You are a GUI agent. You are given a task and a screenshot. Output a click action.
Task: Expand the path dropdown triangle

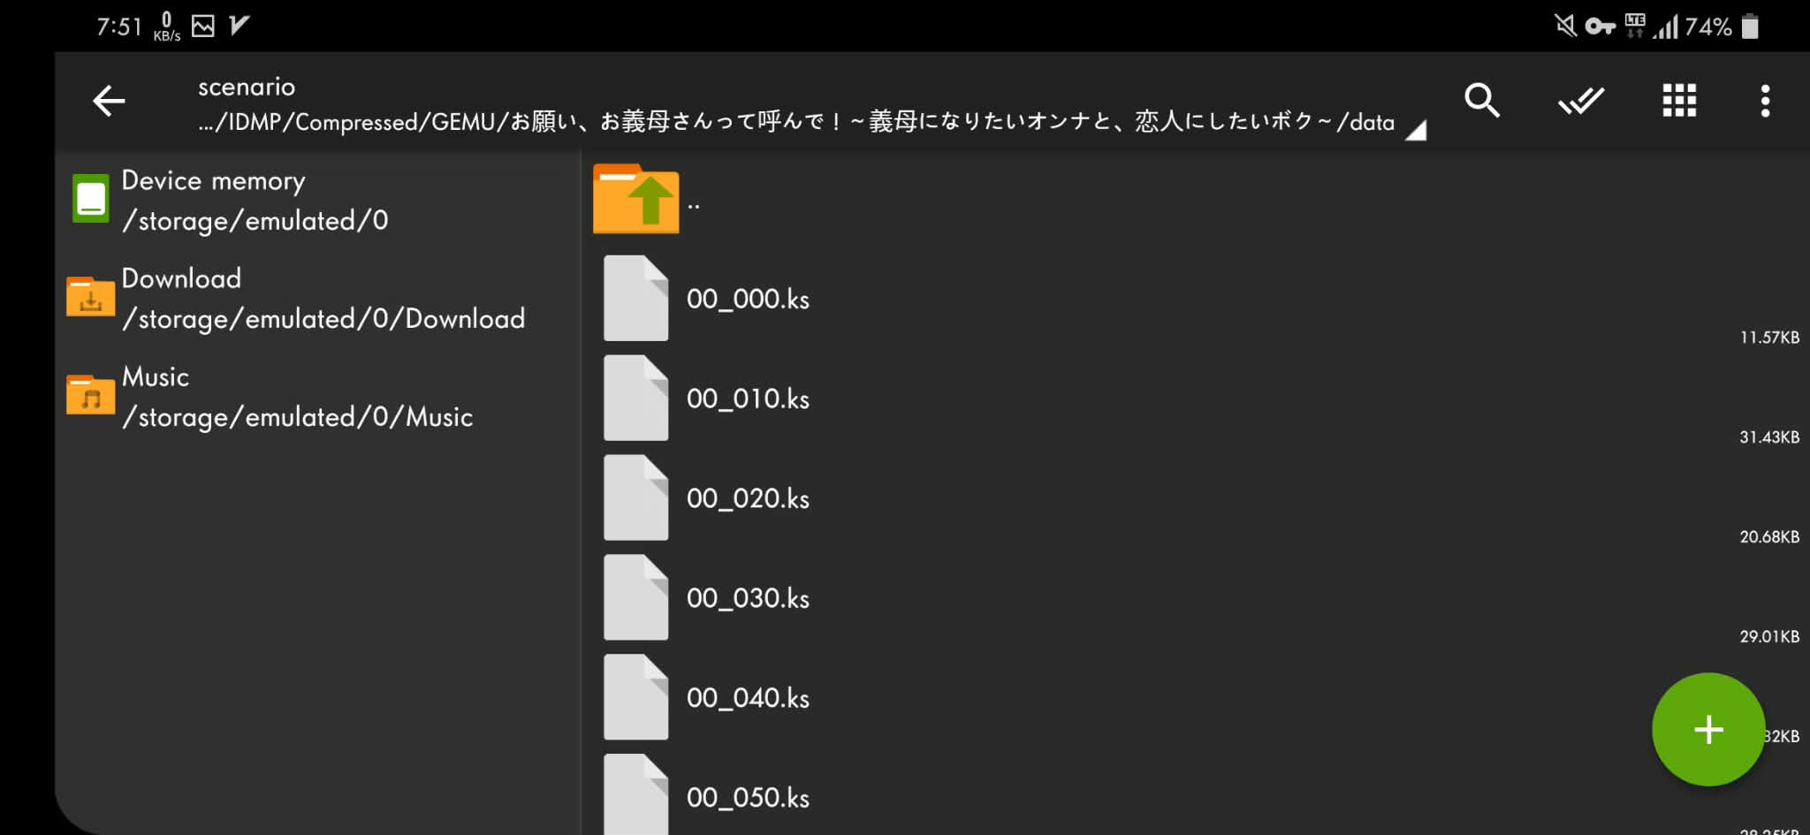tap(1416, 131)
